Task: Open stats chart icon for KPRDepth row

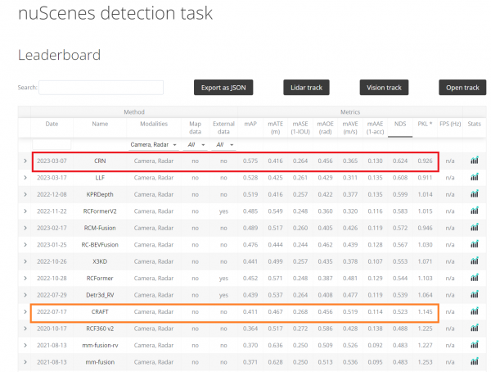Action: (475, 194)
